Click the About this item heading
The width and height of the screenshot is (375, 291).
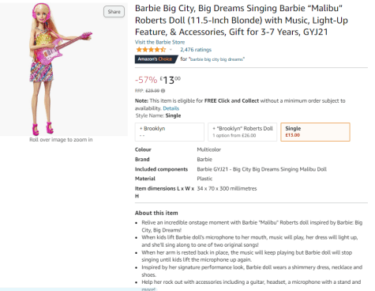coord(156,213)
